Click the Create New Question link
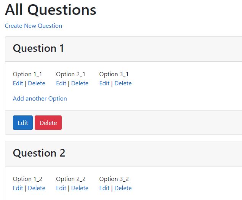 [x=34, y=26]
